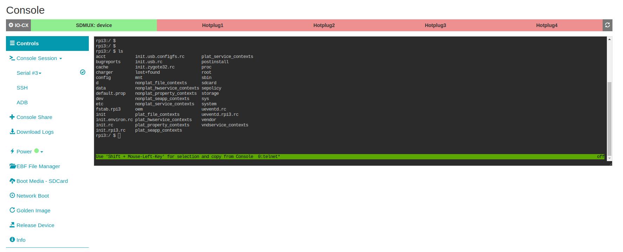Click 'default.prop' in terminal listing

pyautogui.click(x=111, y=93)
